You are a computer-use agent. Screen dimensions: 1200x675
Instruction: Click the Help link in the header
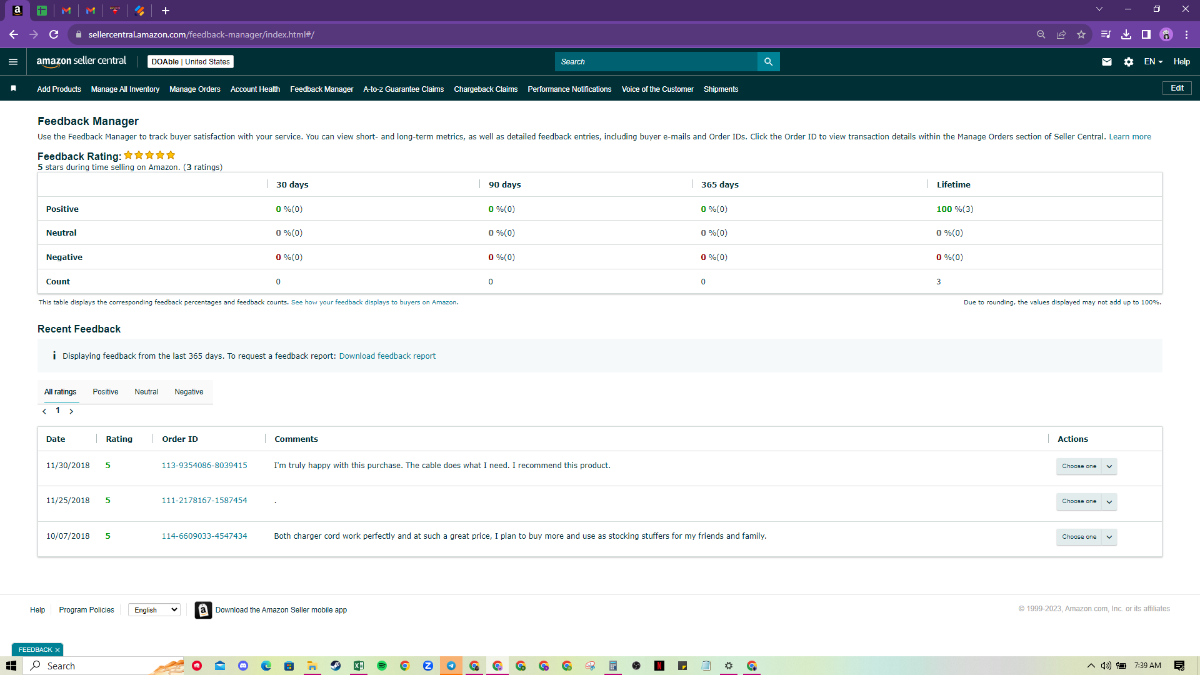(1182, 62)
